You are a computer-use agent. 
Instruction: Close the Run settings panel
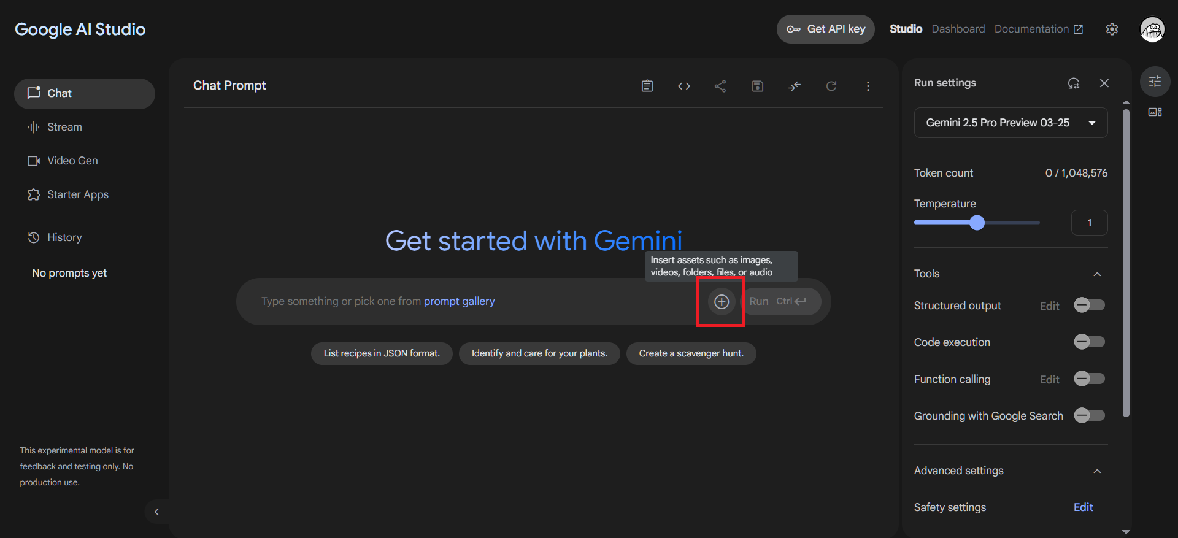[1104, 83]
